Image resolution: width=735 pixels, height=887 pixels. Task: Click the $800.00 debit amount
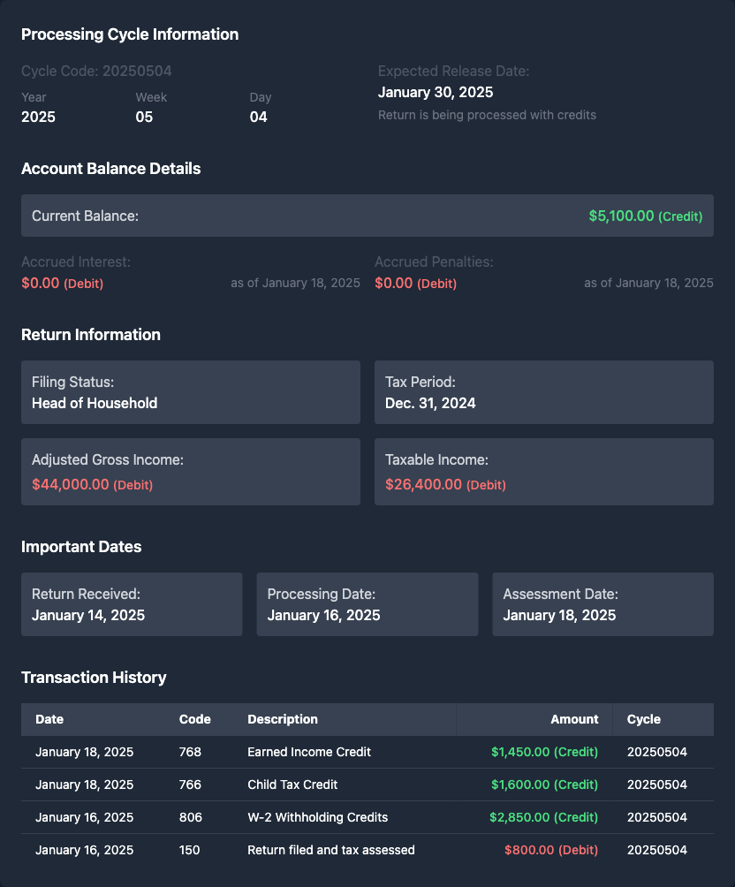[x=551, y=850]
